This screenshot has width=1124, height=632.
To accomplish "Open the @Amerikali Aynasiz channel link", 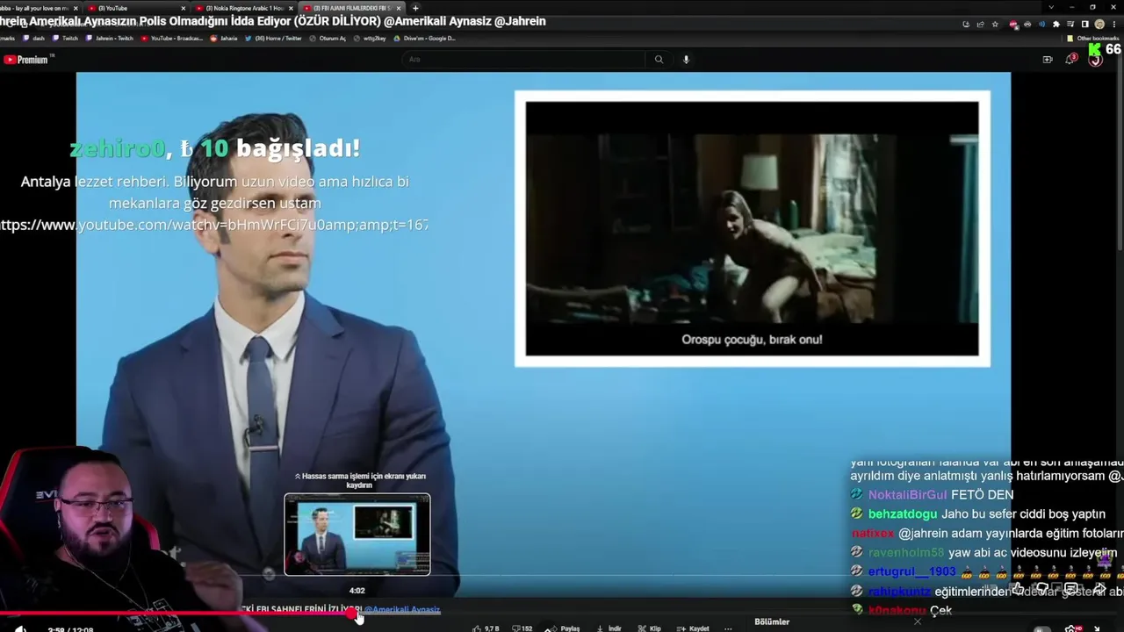I will point(402,609).
